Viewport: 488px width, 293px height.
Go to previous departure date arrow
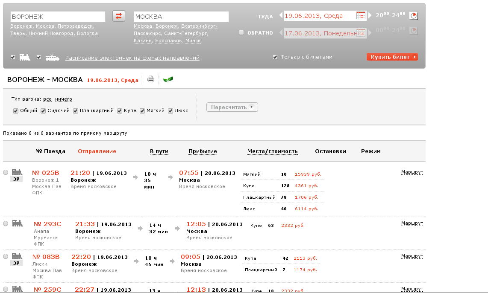coord(281,16)
